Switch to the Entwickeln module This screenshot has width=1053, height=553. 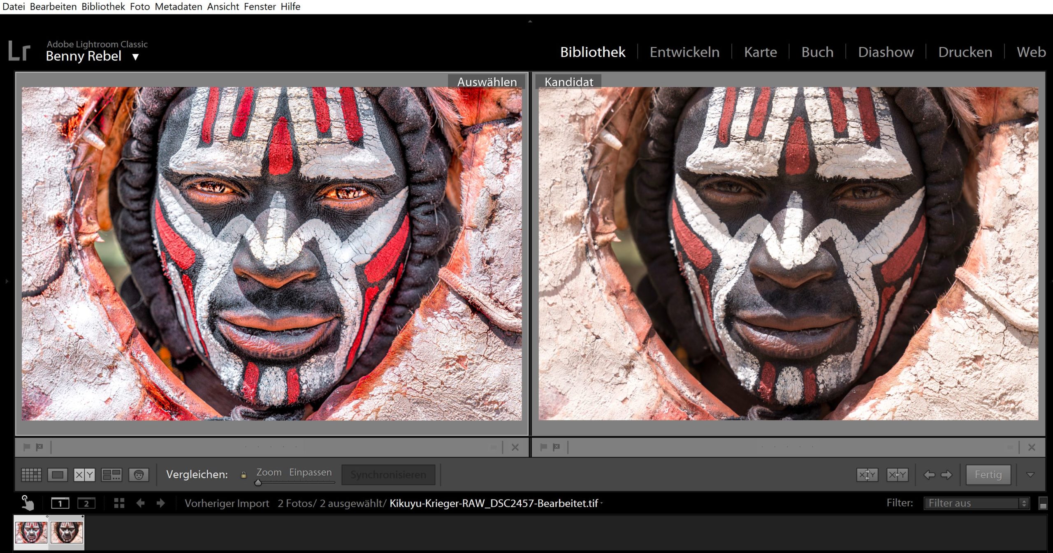tap(684, 52)
